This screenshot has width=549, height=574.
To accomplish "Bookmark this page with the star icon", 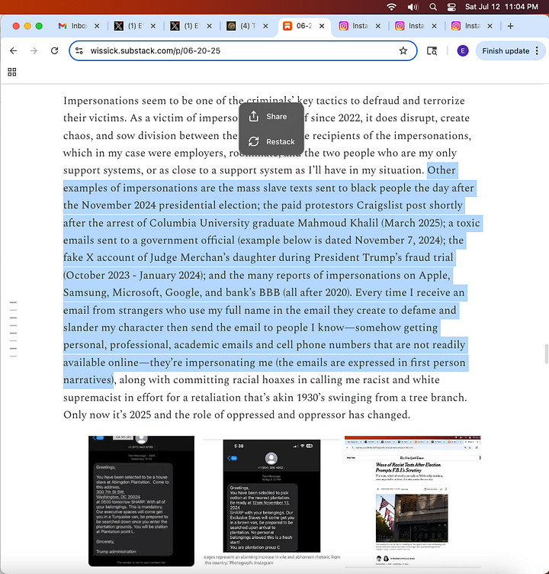I will pos(403,51).
